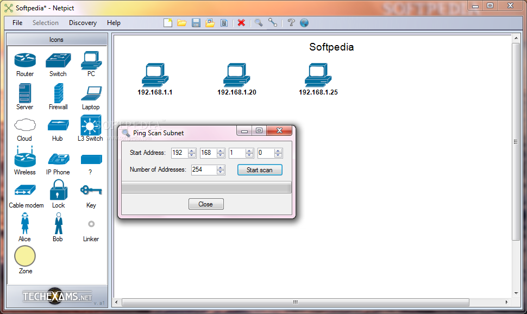Increase third octet 1 with up arrow

click(x=249, y=150)
